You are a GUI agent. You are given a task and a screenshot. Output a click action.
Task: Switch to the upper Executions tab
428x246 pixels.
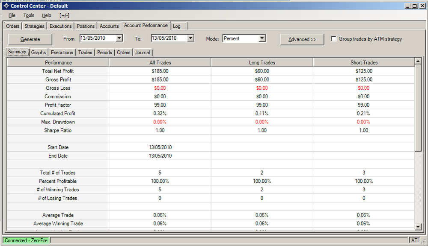click(x=61, y=26)
